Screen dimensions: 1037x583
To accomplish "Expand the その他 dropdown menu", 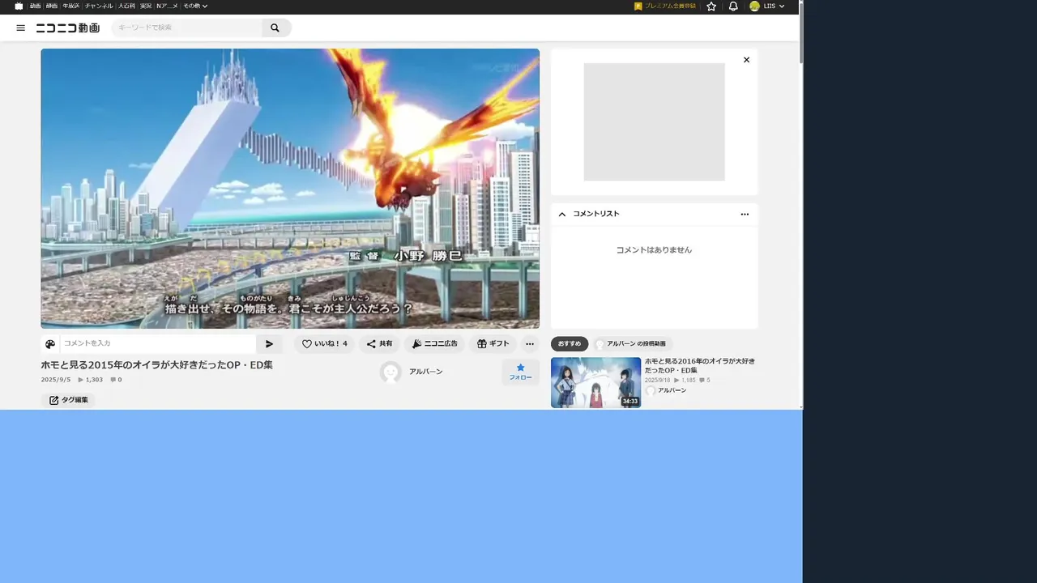I will (x=195, y=6).
